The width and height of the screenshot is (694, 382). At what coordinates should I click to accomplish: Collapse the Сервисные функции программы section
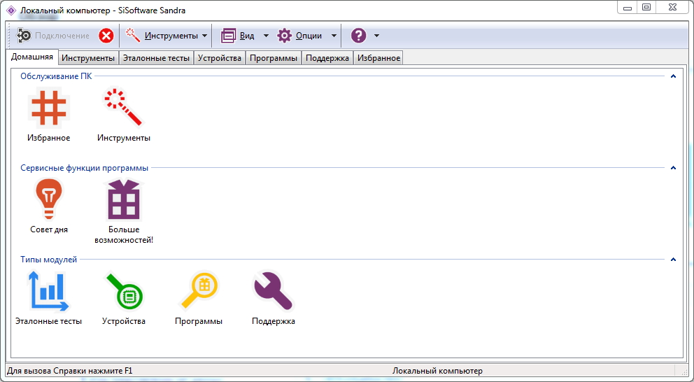tap(673, 168)
